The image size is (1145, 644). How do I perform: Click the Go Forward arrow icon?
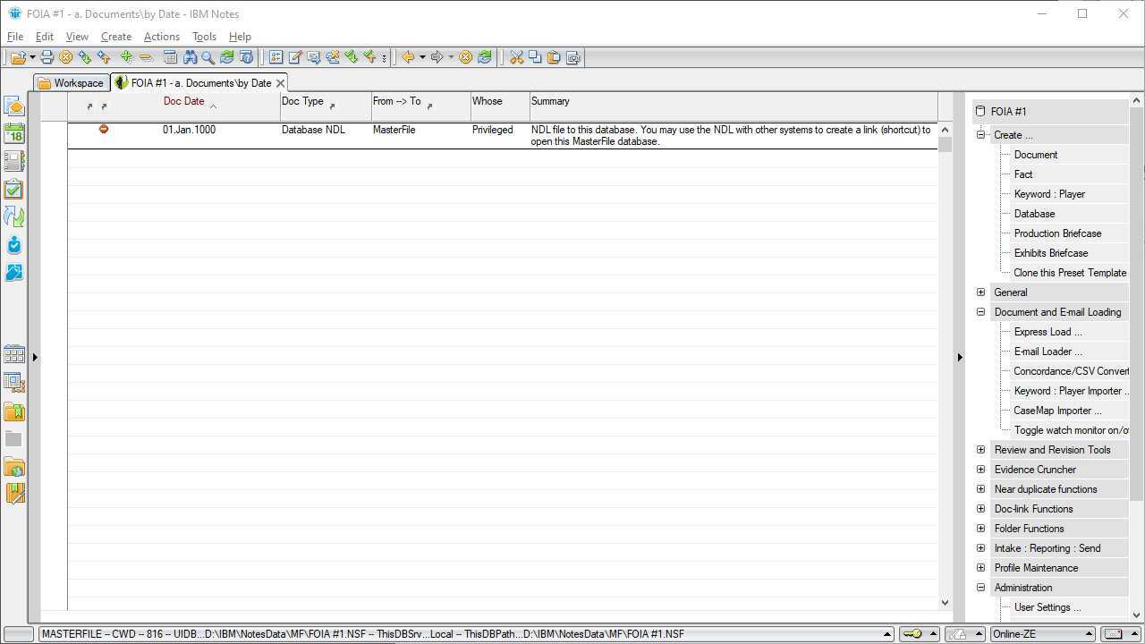click(x=437, y=57)
